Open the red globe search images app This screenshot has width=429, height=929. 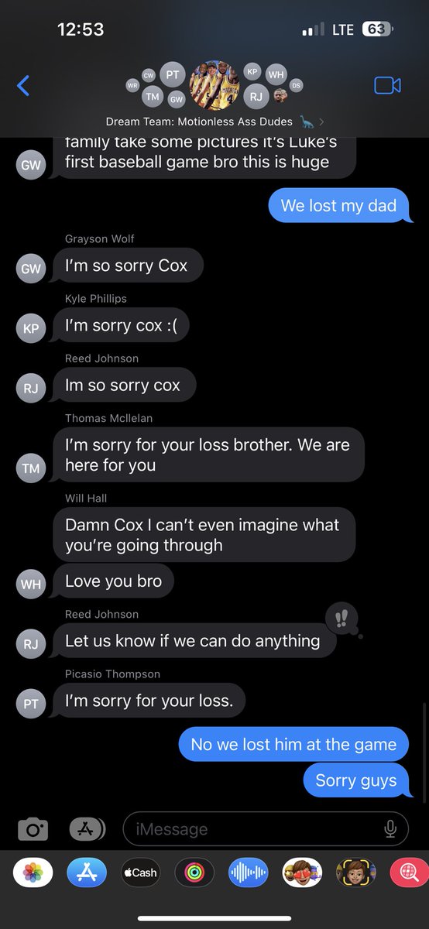point(409,872)
